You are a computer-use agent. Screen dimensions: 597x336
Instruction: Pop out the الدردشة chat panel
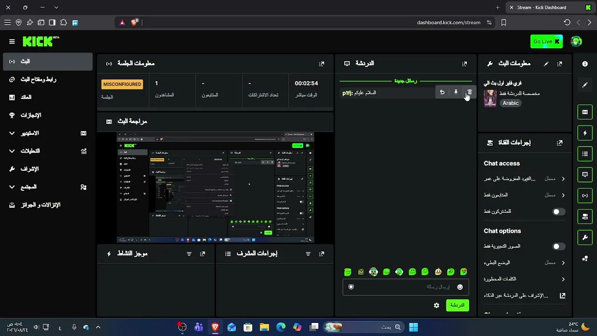(x=465, y=64)
